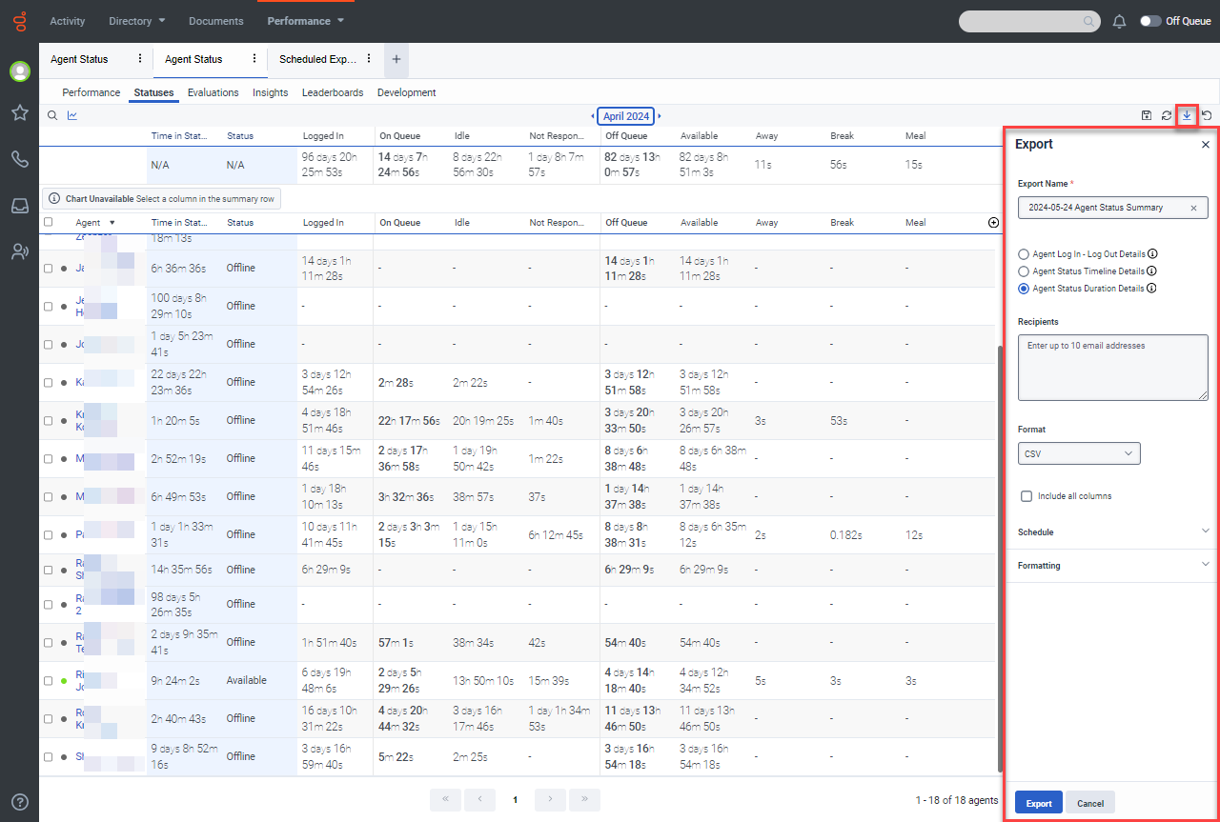1220x822 pixels.
Task: Open the favorites star in the sidebar
Action: [19, 112]
